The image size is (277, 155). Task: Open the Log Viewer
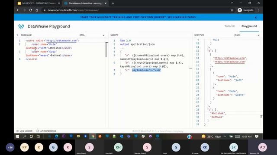click(24, 131)
